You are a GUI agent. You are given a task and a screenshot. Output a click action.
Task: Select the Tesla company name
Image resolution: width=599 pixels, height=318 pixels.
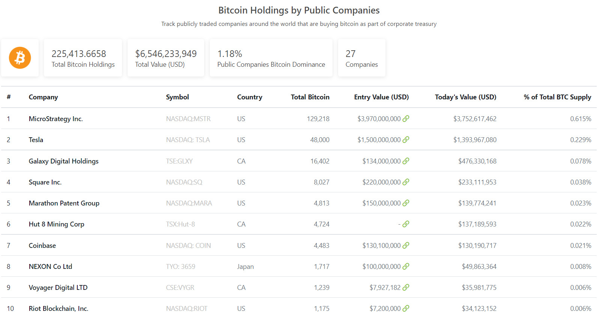pos(36,140)
